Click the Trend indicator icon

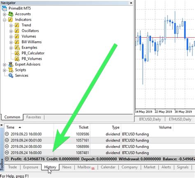(17, 25)
